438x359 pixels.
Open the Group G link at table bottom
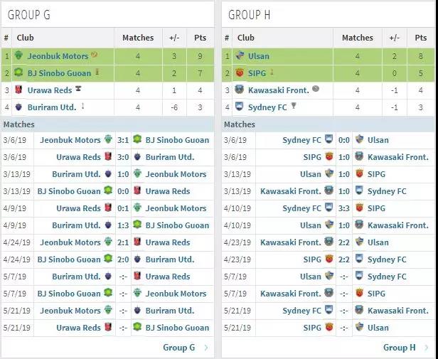coord(178,348)
